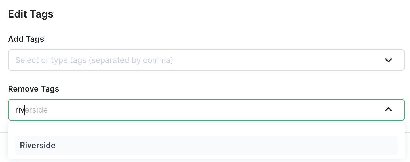Image resolution: width=410 pixels, height=162 pixels.
Task: Place cursor after "riv" in Remove Tags
Action: point(25,110)
